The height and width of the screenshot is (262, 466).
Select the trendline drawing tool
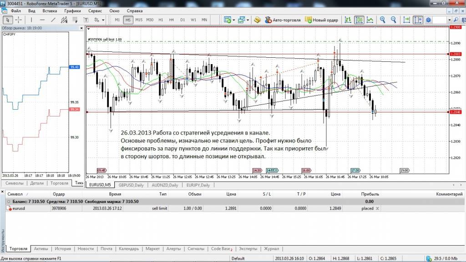point(53,20)
